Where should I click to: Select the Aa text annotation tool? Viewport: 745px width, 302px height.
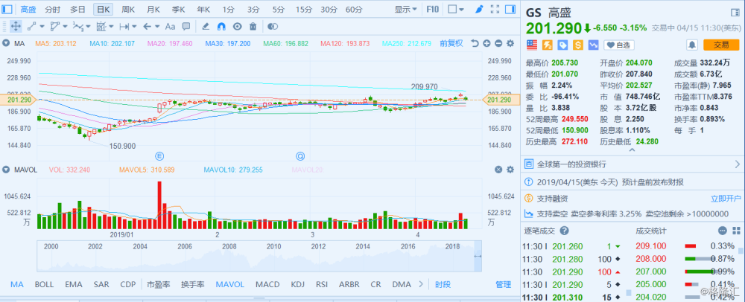[x=170, y=27]
